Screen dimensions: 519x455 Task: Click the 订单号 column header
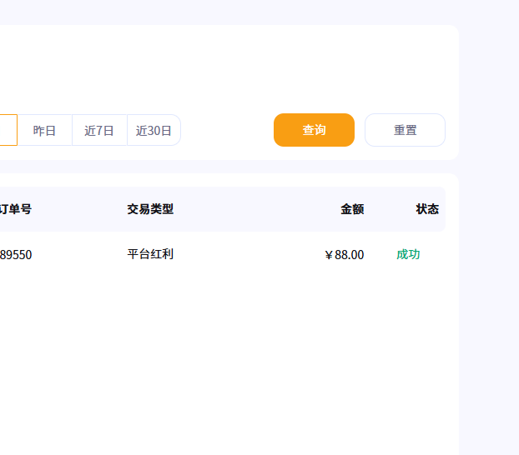pos(16,209)
